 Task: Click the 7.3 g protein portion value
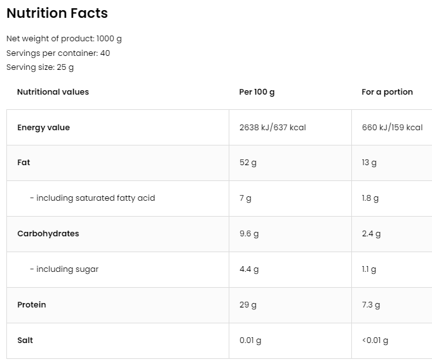(371, 305)
